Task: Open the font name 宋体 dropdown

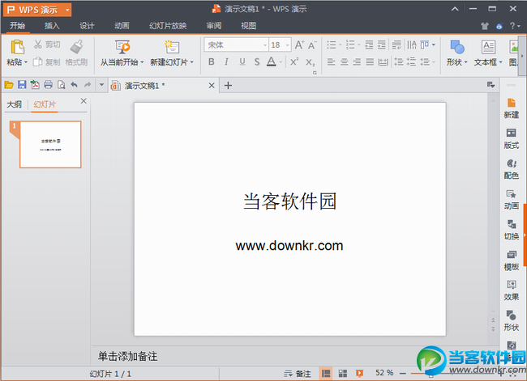Action: [x=235, y=45]
